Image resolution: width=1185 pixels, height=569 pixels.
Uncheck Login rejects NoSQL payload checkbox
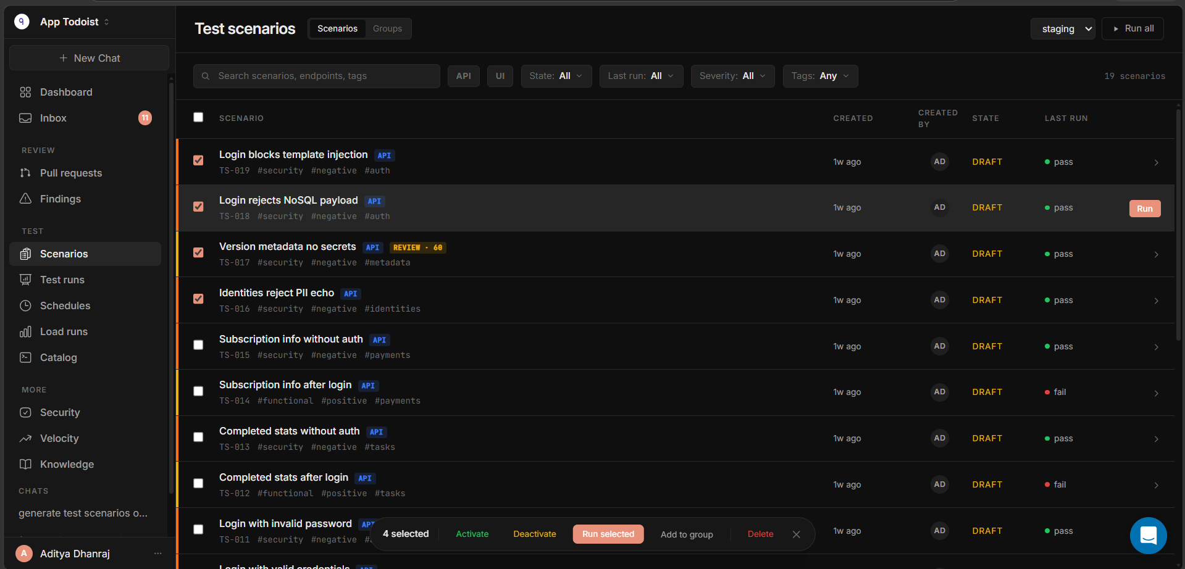coord(198,207)
